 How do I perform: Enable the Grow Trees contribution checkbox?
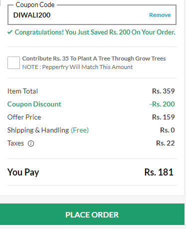click(13, 62)
